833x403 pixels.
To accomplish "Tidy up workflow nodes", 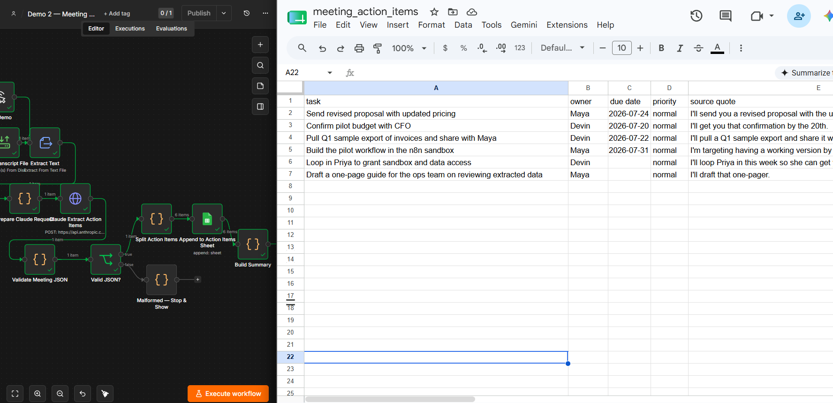I will 105,394.
